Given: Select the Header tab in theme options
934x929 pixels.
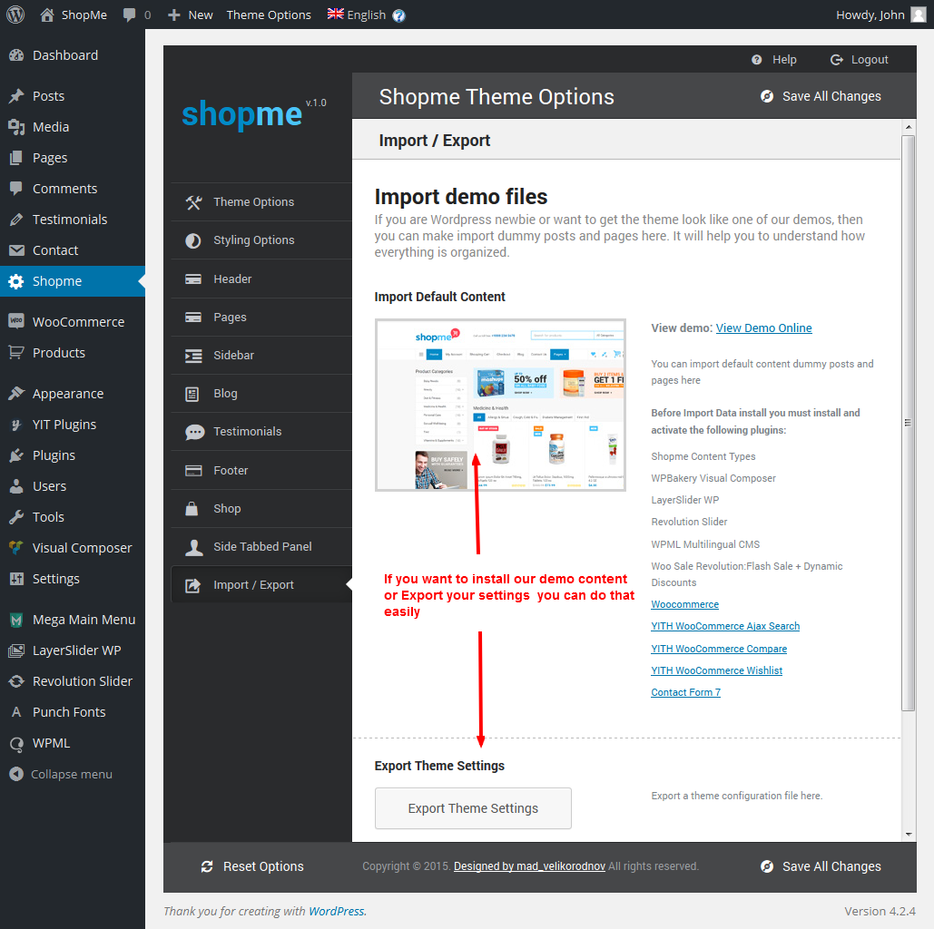Looking at the screenshot, I should pyautogui.click(x=232, y=279).
